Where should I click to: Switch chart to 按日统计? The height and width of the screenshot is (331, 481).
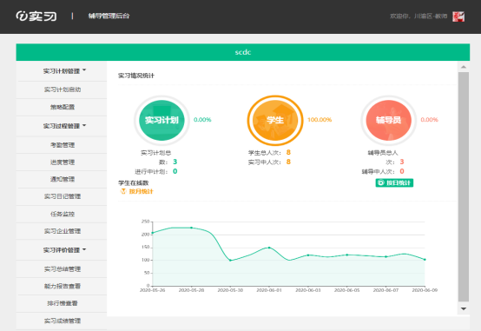[394, 183]
